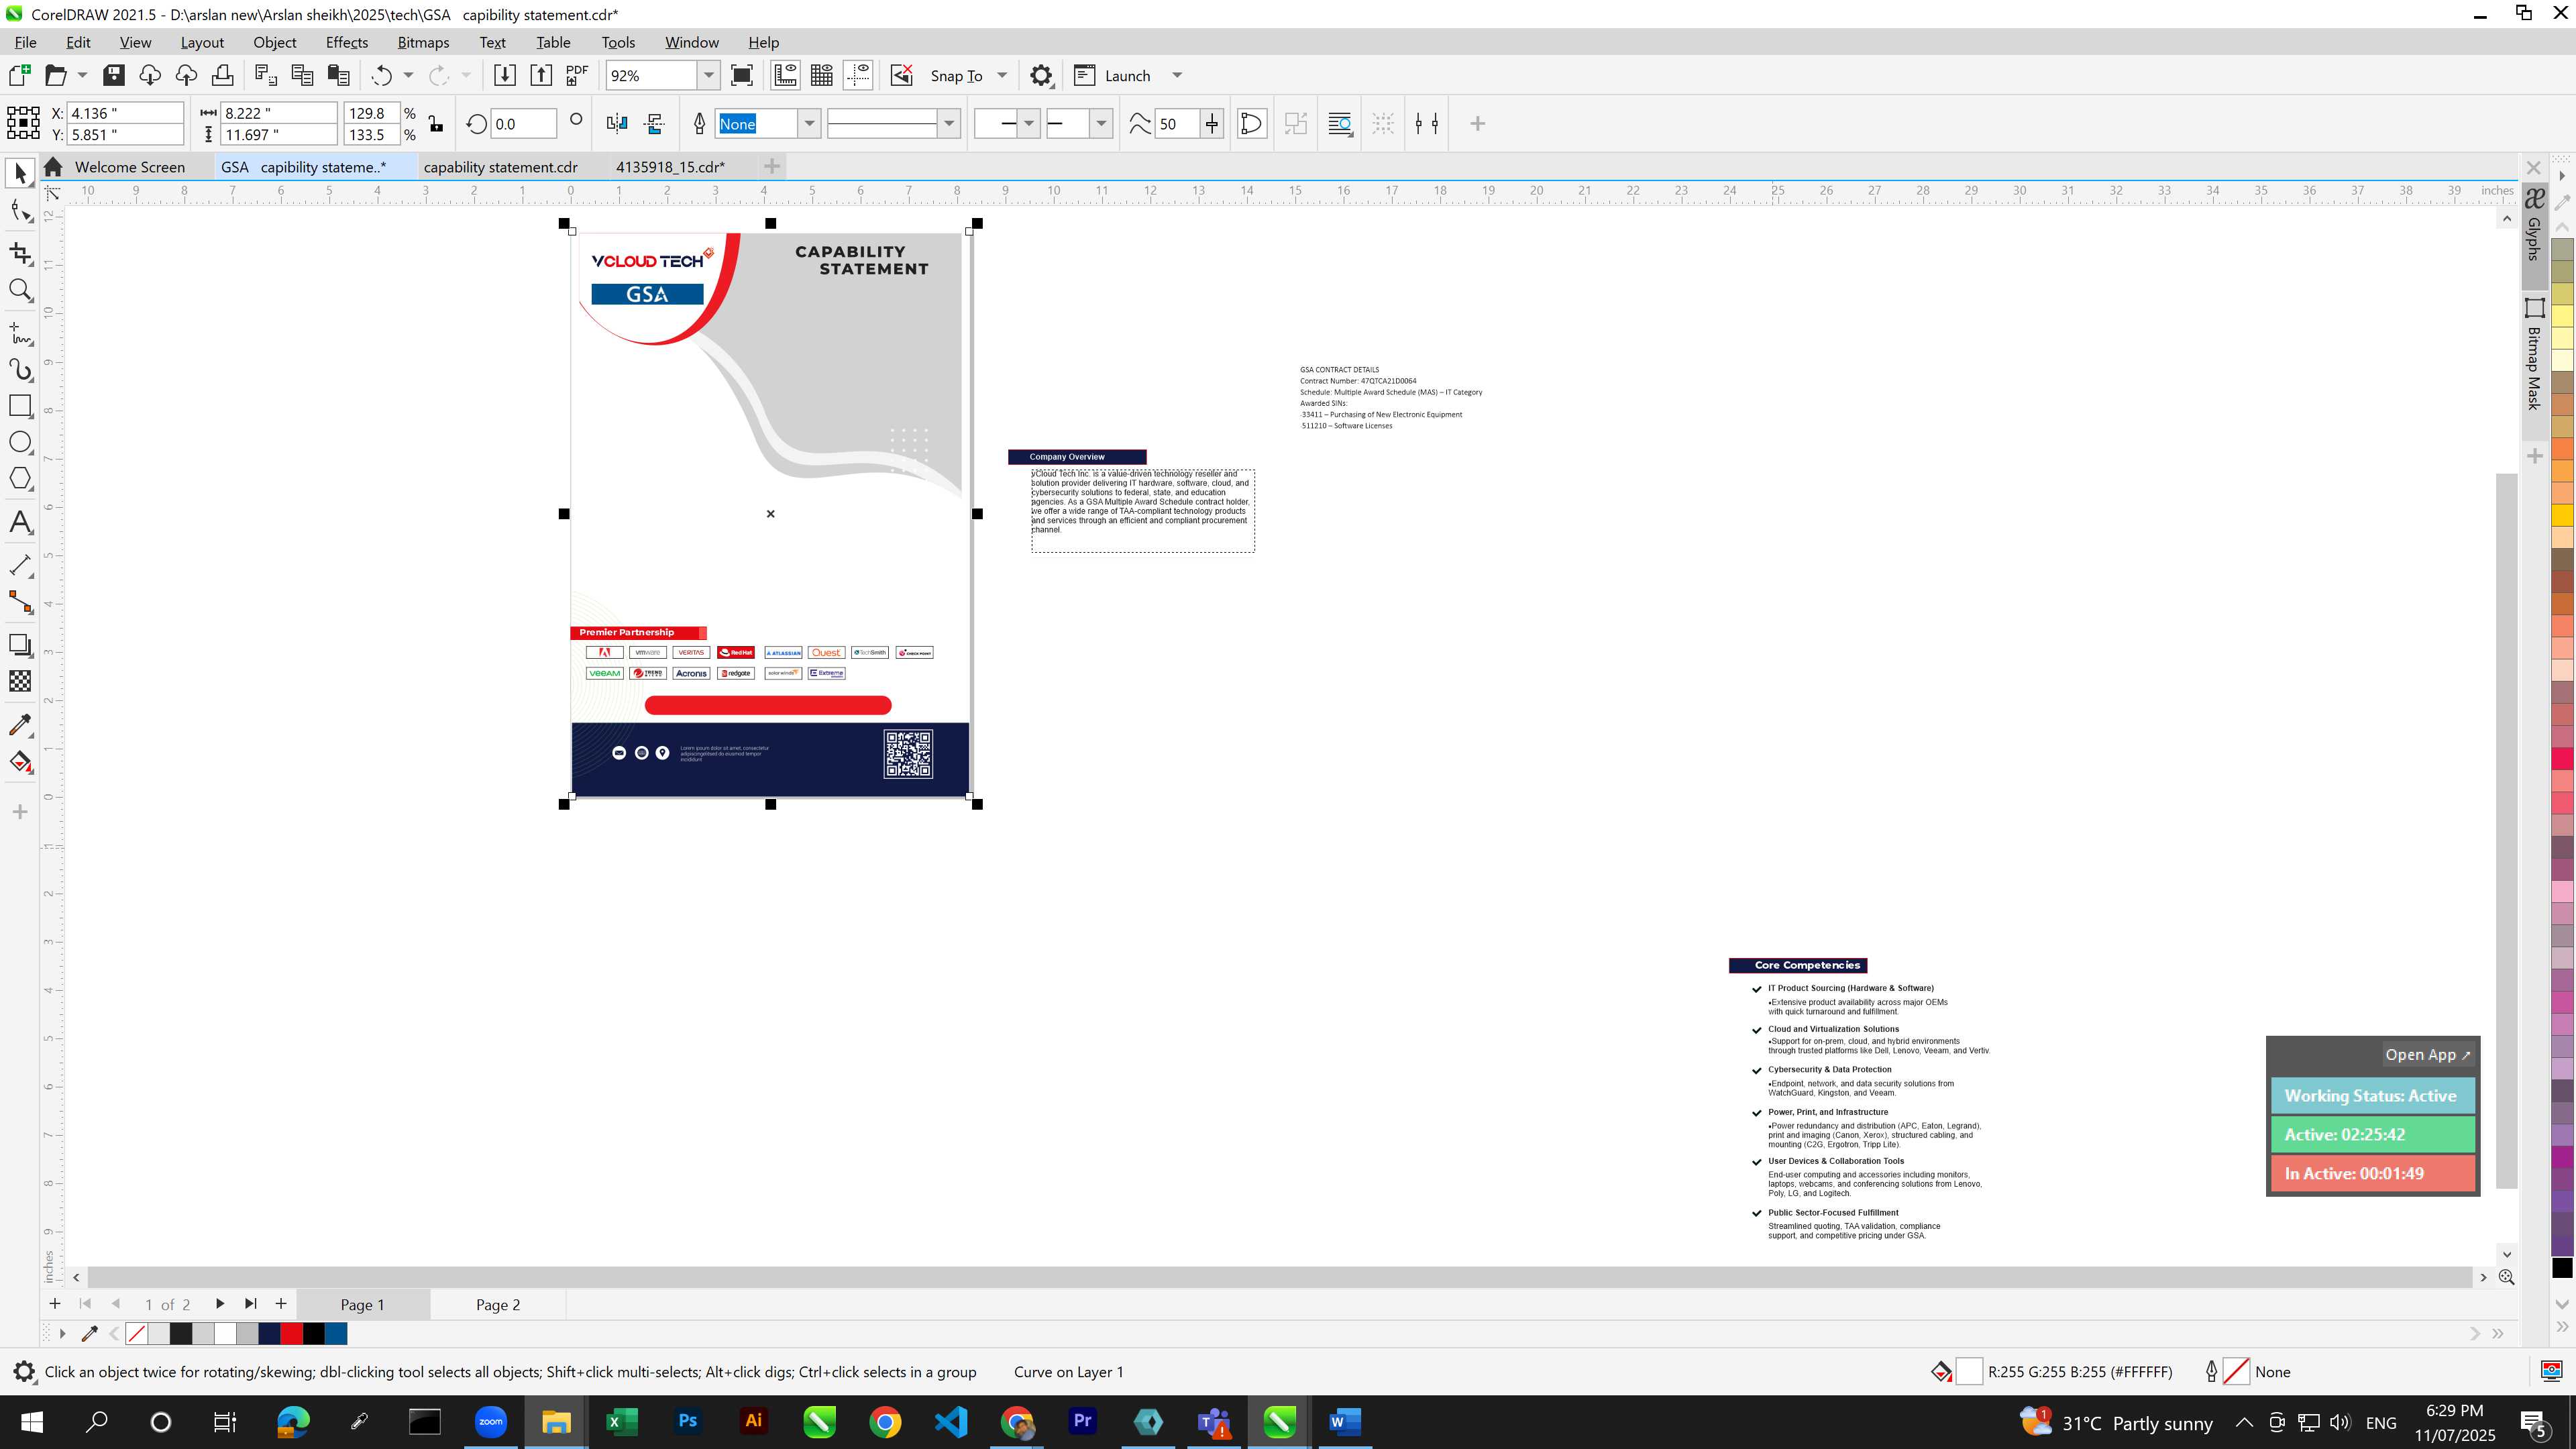Toggle Close Curve button
Screen dimensions: 2576x1449
[x=1251, y=123]
